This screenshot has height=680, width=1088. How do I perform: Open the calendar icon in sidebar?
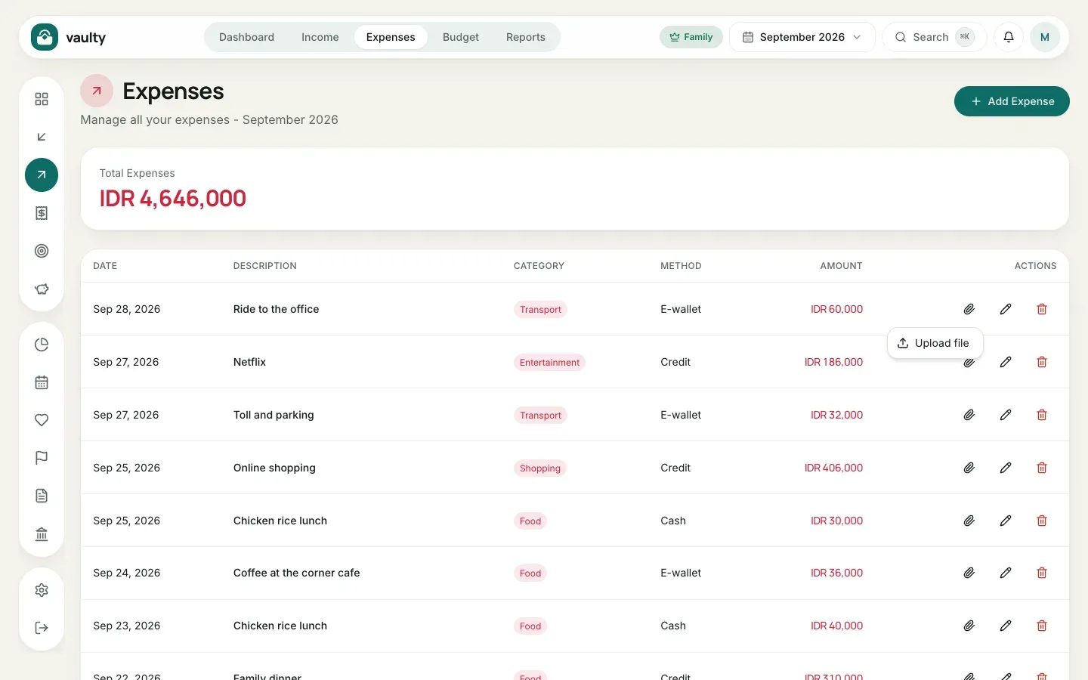tap(42, 382)
